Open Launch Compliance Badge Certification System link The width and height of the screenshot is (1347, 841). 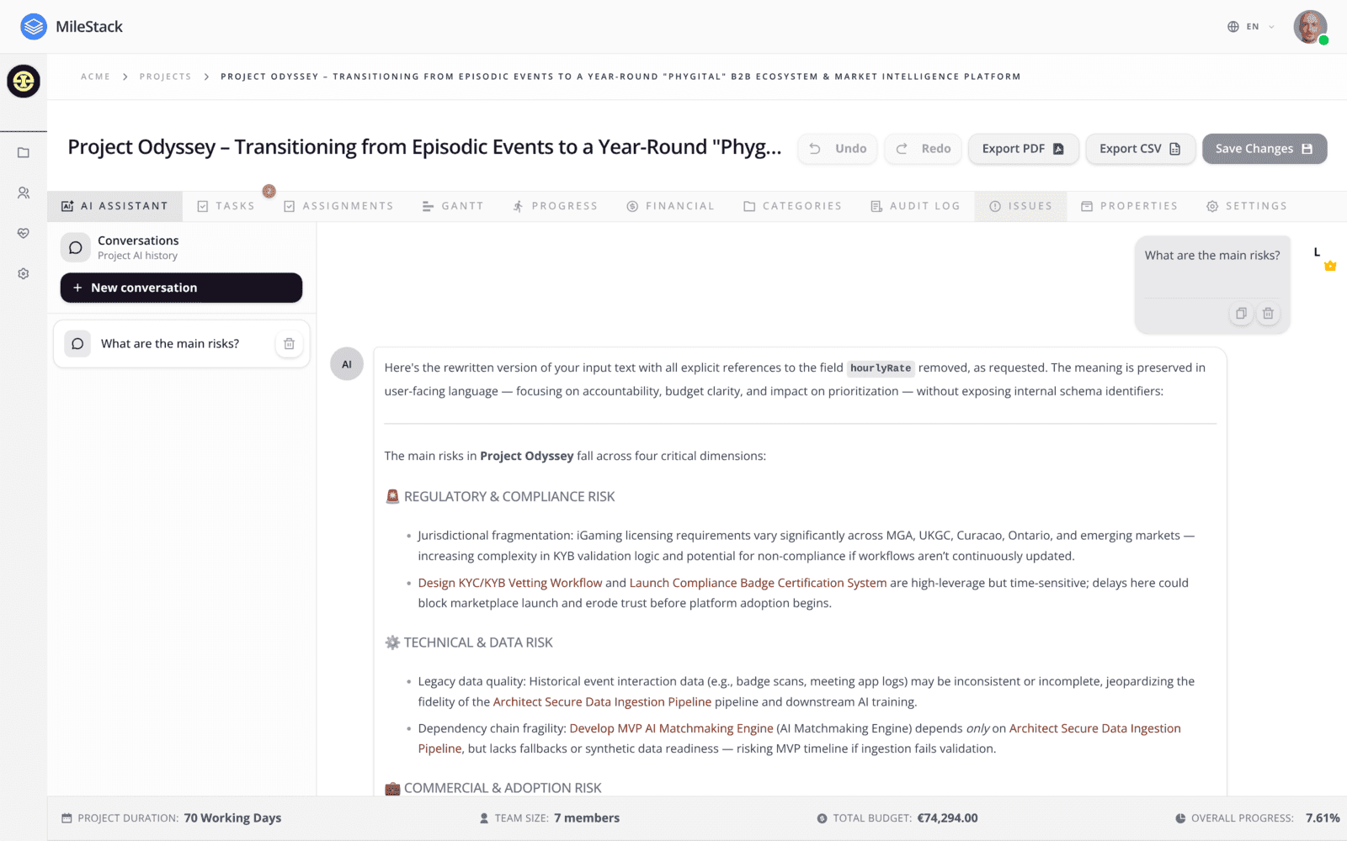758,583
